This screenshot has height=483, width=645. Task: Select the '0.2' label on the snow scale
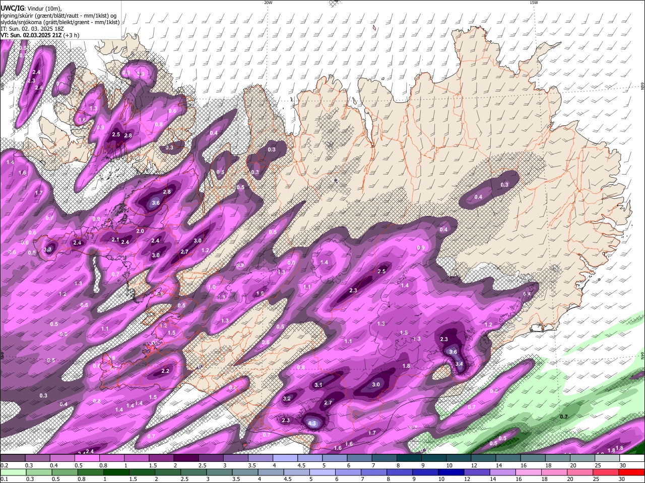(x=4, y=465)
